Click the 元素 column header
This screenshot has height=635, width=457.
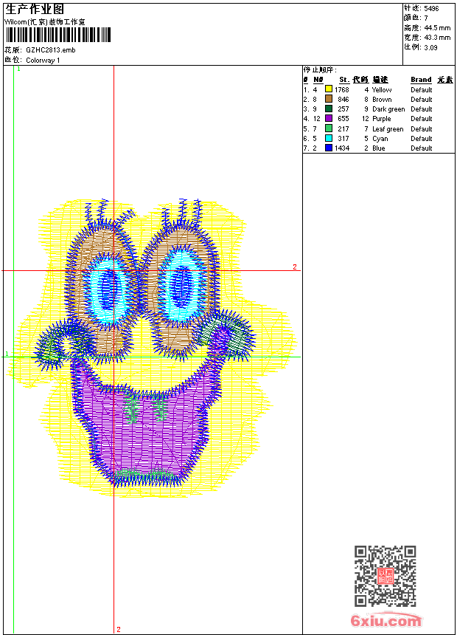click(x=445, y=80)
